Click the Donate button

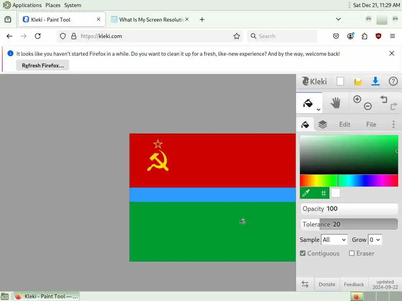click(327, 285)
